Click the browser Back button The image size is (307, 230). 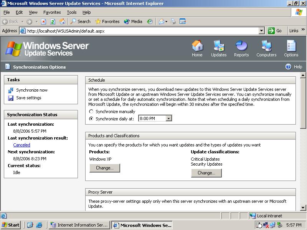pos(11,21)
